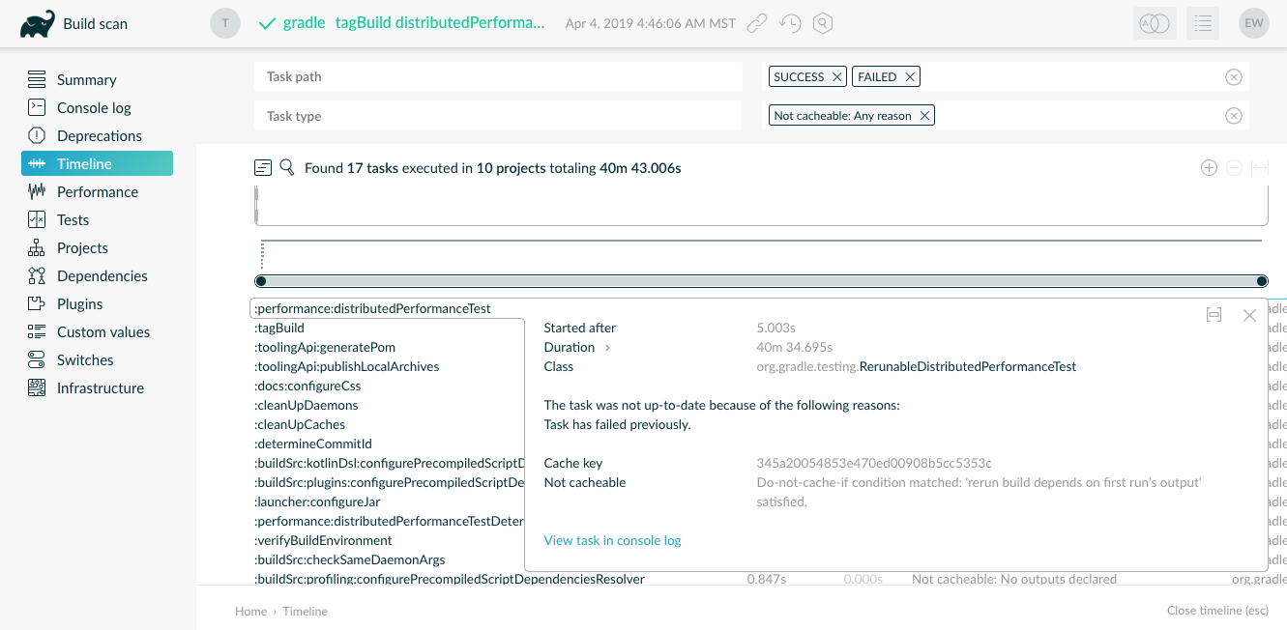The height and width of the screenshot is (630, 1287).
Task: Clear all outcome filters
Action: pyautogui.click(x=1233, y=76)
